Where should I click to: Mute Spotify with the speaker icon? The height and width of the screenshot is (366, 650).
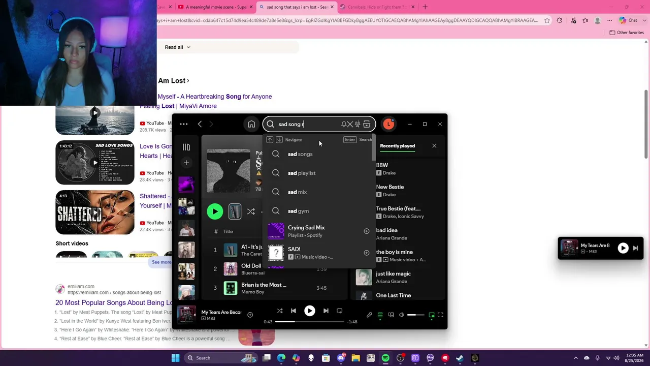(402, 315)
